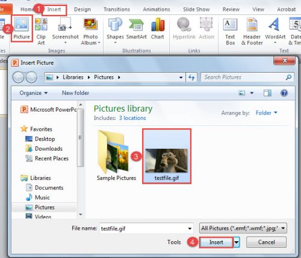The height and width of the screenshot is (258, 301).
Task: Expand the address bar history dropdown
Action: (x=181, y=77)
